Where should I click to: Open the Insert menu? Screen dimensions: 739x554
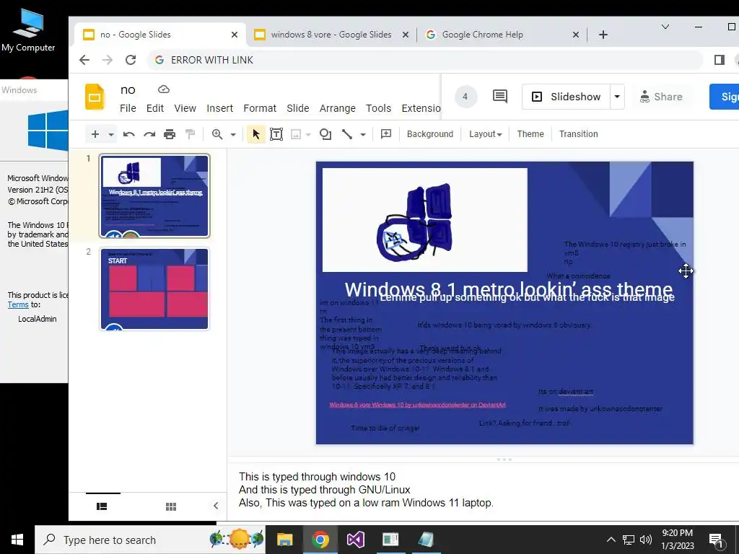coord(219,108)
